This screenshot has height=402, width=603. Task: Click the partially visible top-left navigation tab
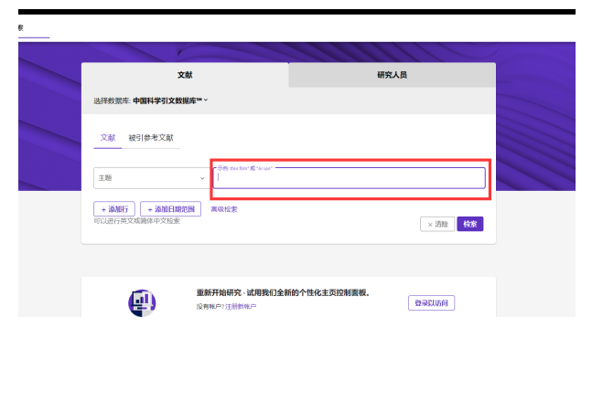(x=34, y=27)
